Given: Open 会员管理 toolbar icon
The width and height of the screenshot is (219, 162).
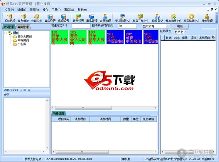Looking at the screenshot, I should [x=105, y=18].
